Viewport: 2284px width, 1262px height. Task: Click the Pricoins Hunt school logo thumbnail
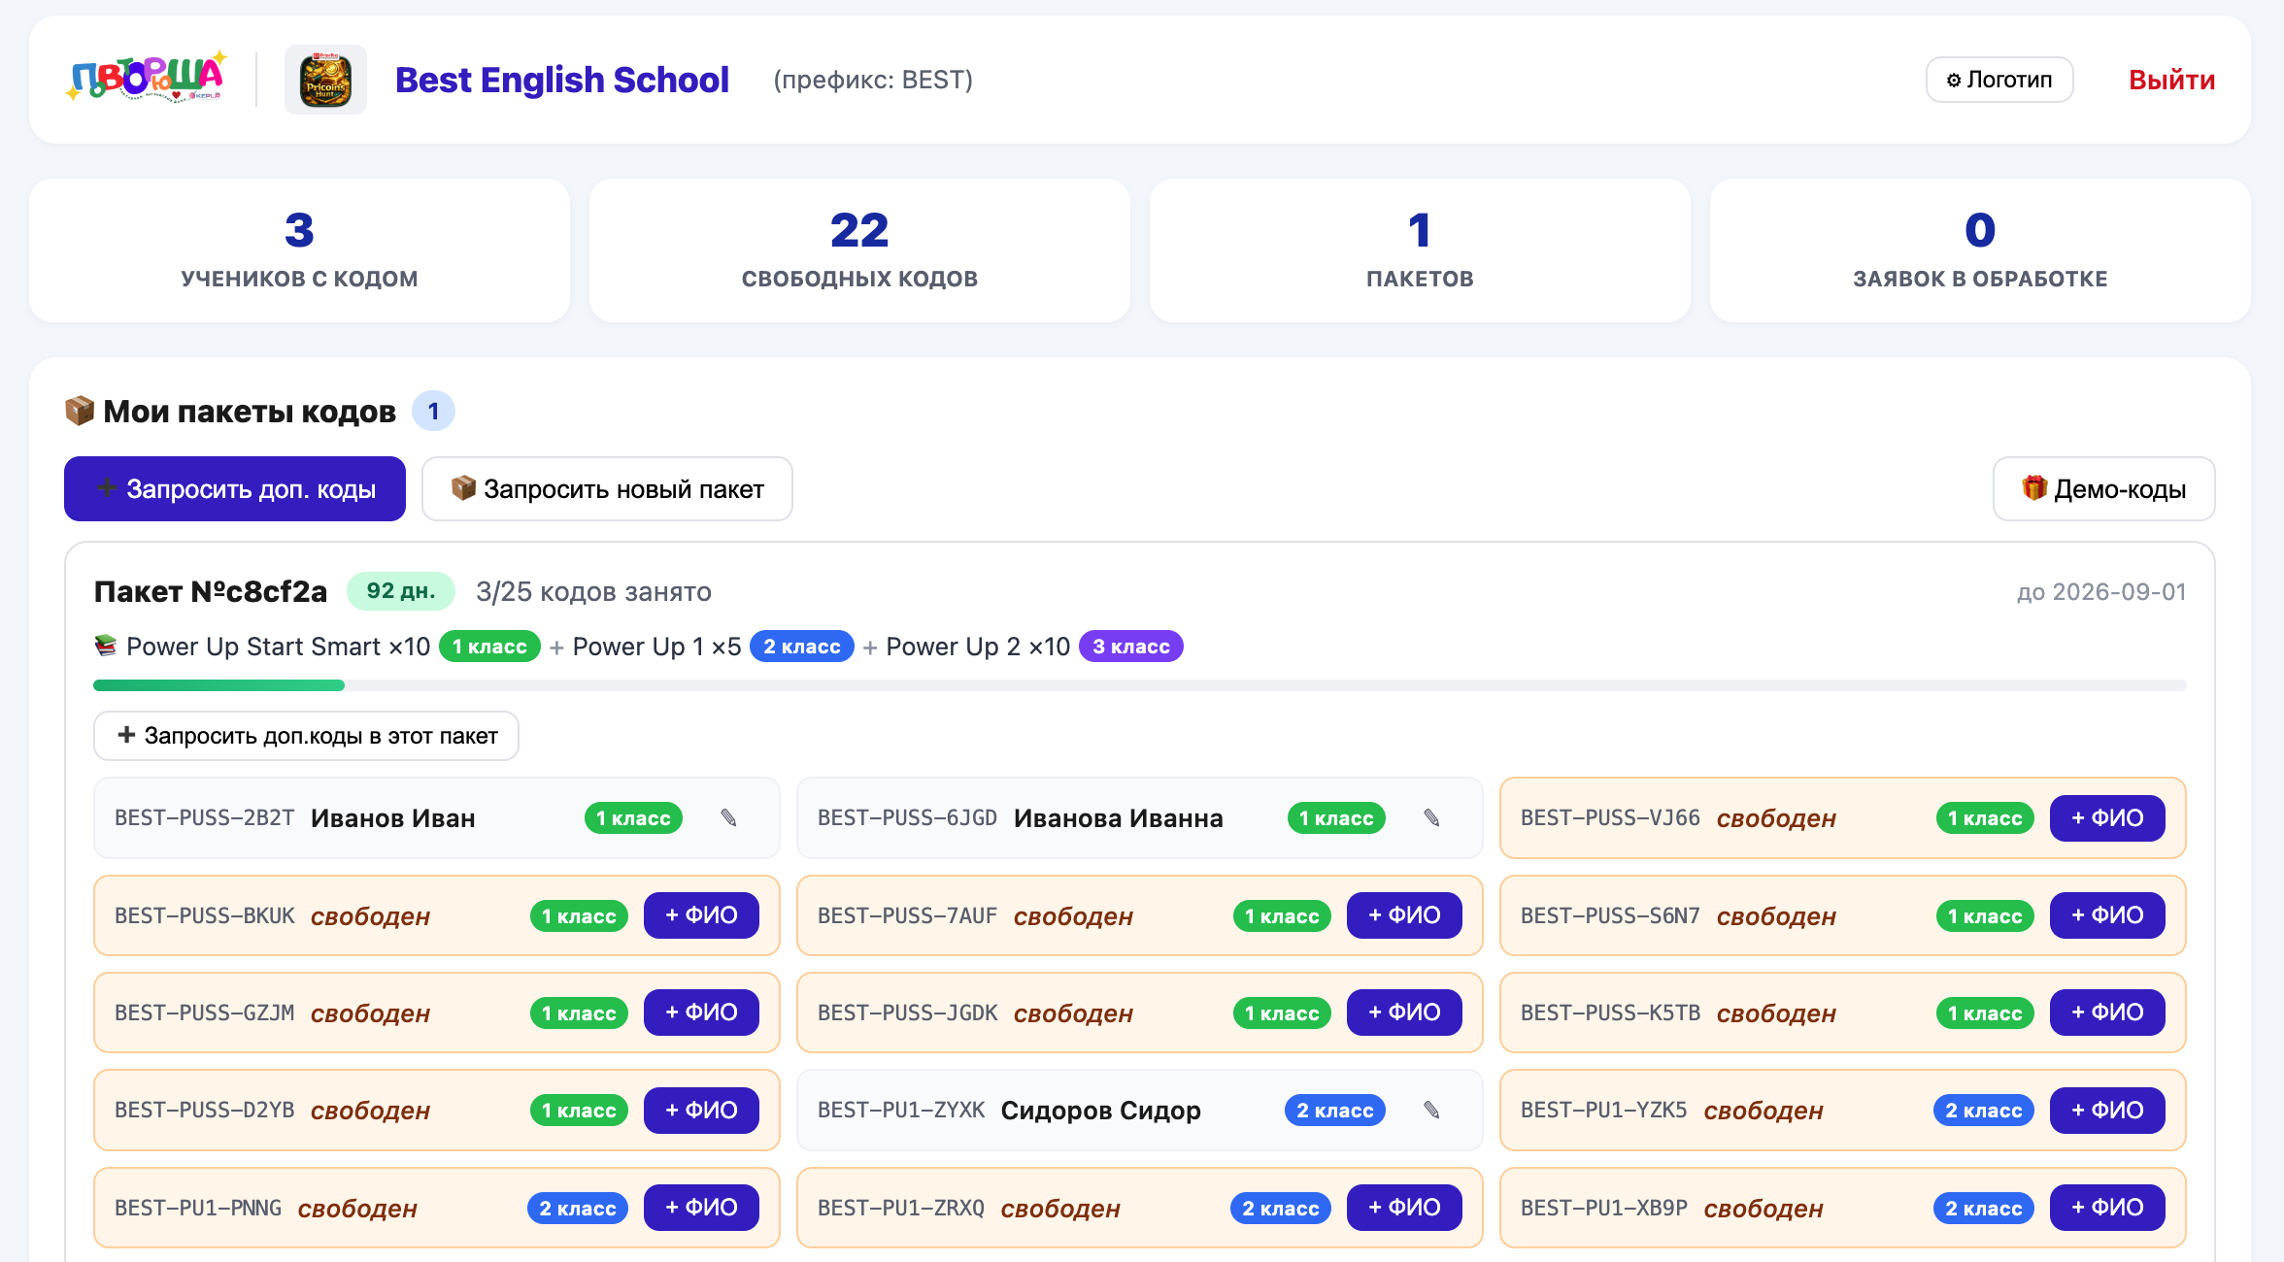(x=325, y=80)
